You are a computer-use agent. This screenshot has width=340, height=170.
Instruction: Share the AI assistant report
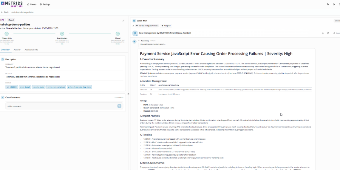coord(336,33)
